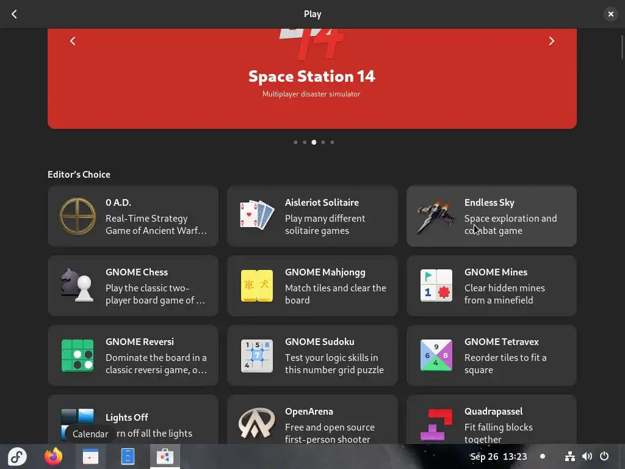Select the fifth carousel page dot
This screenshot has height=469, width=625.
coord(332,142)
